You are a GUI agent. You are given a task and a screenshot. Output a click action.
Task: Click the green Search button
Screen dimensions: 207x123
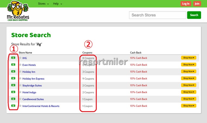pyautogui.click(x=194, y=15)
